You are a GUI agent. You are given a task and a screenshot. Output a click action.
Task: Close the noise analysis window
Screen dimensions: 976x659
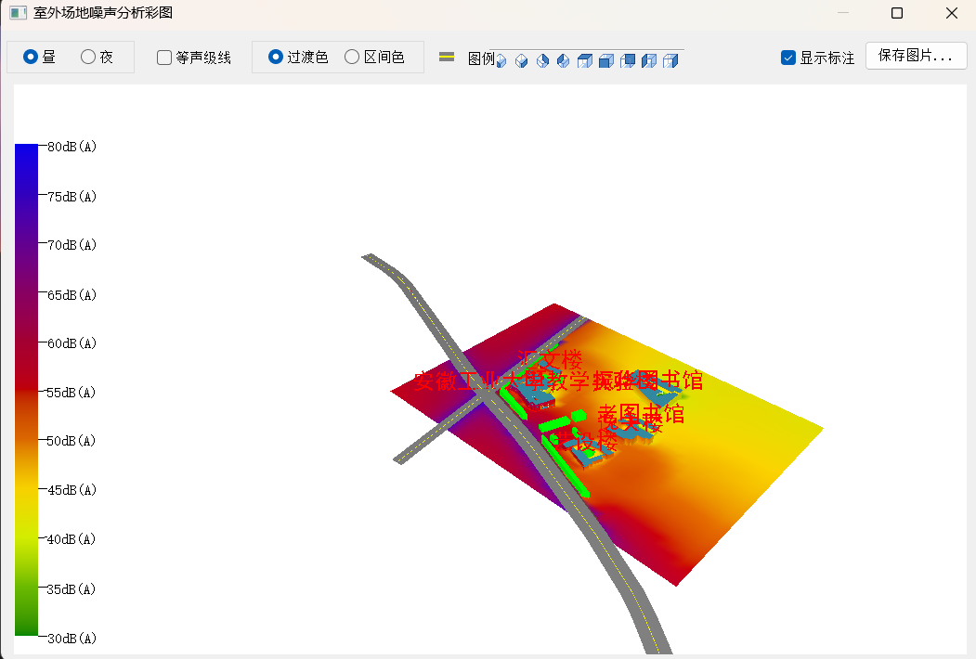[x=952, y=13]
